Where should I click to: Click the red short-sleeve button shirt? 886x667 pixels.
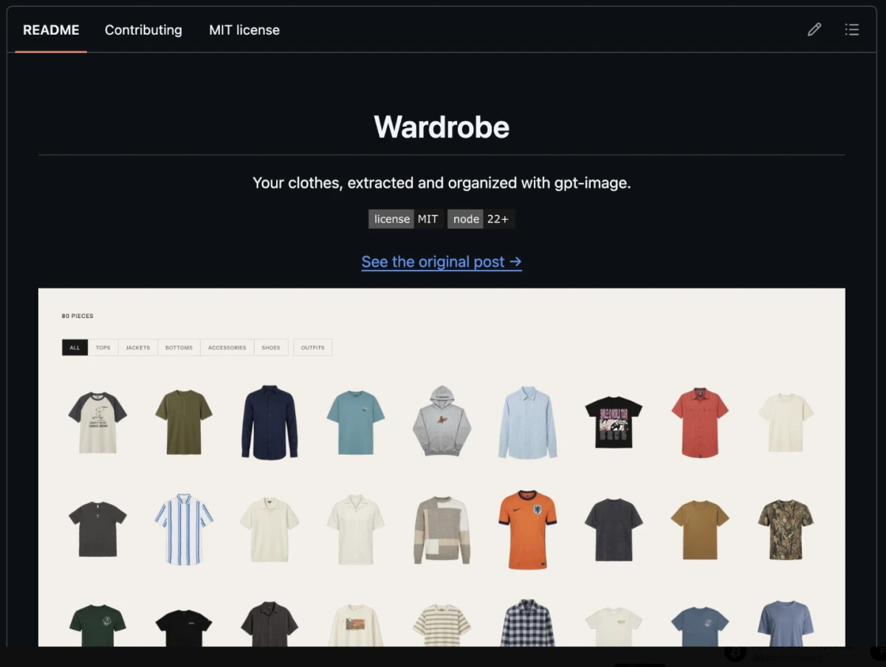pyautogui.click(x=700, y=422)
